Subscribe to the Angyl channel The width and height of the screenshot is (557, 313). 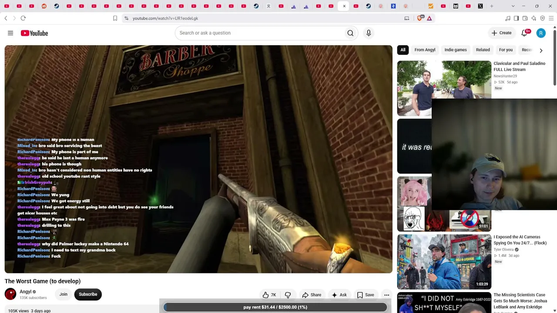88,294
